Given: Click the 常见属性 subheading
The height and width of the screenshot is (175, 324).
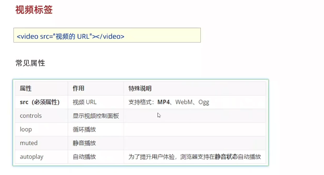Looking at the screenshot, I should (30, 63).
